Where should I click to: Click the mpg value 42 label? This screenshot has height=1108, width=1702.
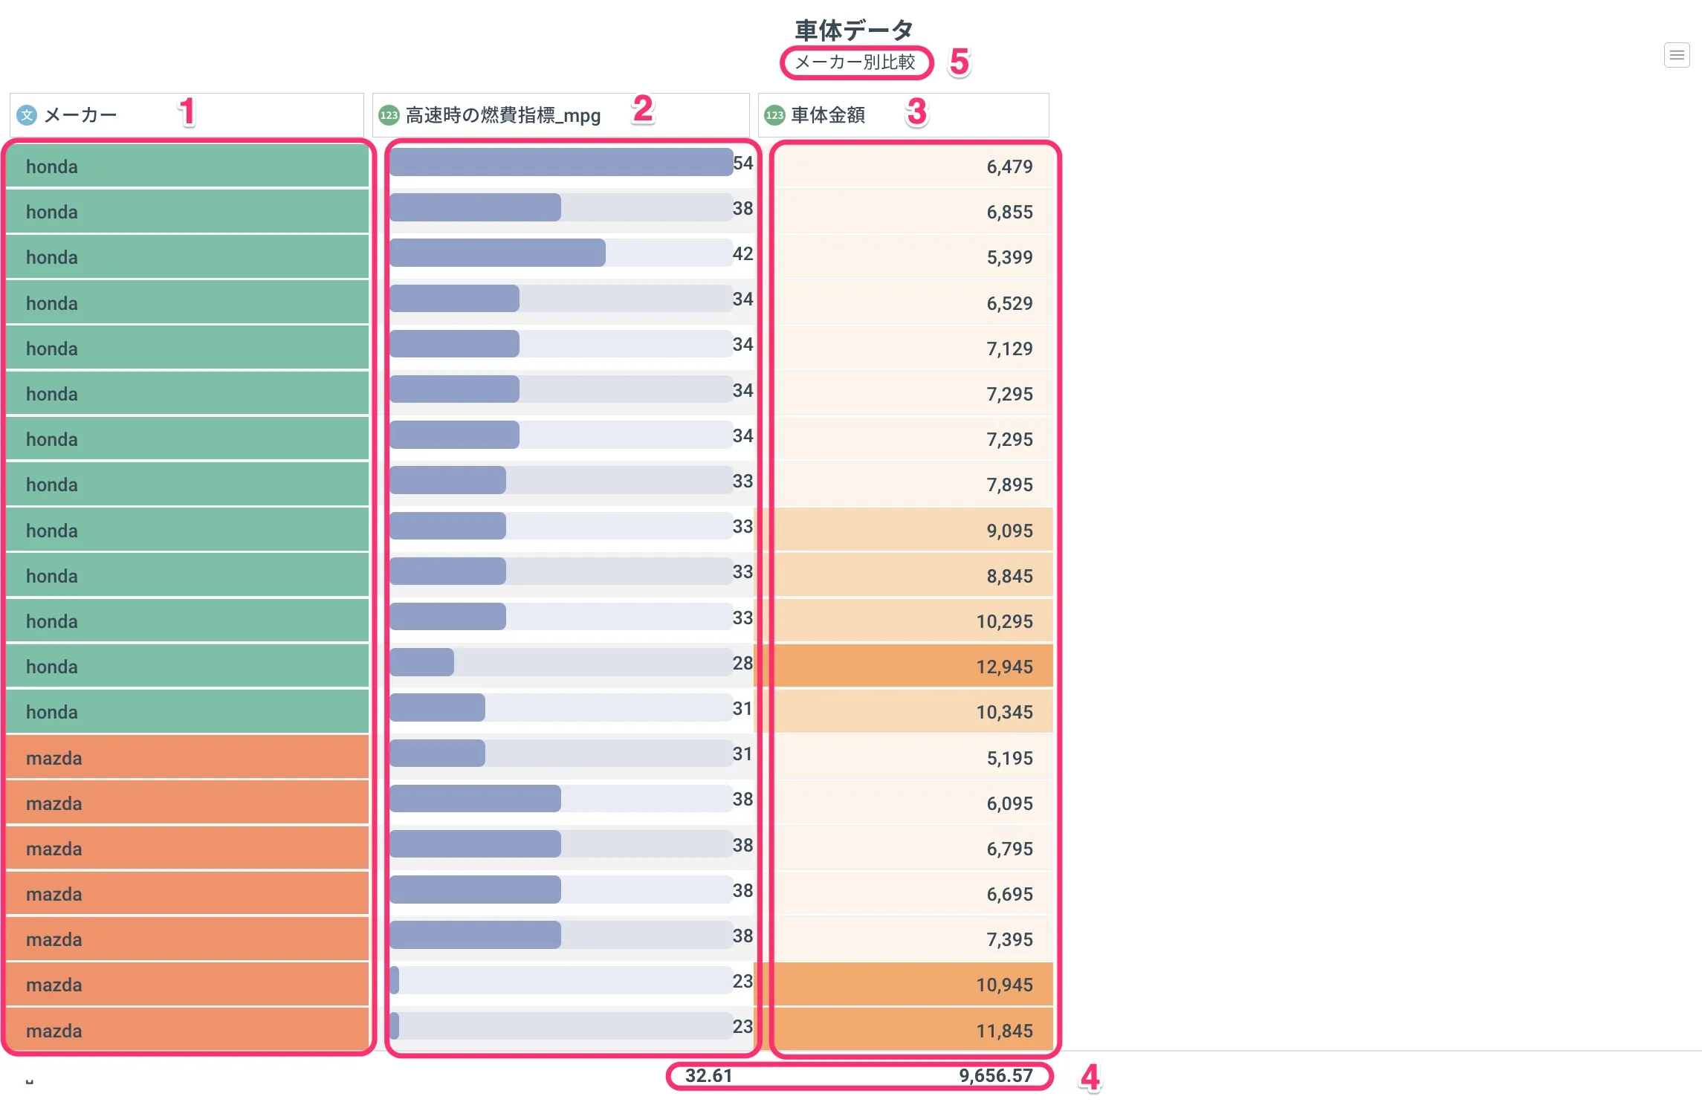pyautogui.click(x=743, y=253)
